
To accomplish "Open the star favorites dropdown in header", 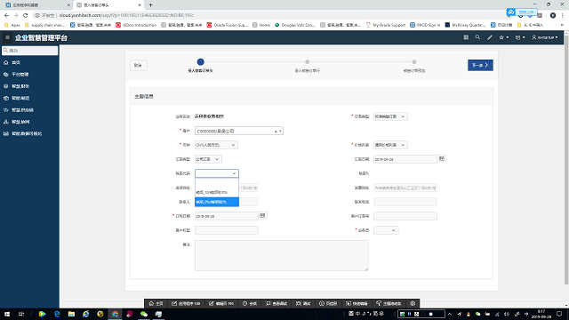I will coord(504,37).
